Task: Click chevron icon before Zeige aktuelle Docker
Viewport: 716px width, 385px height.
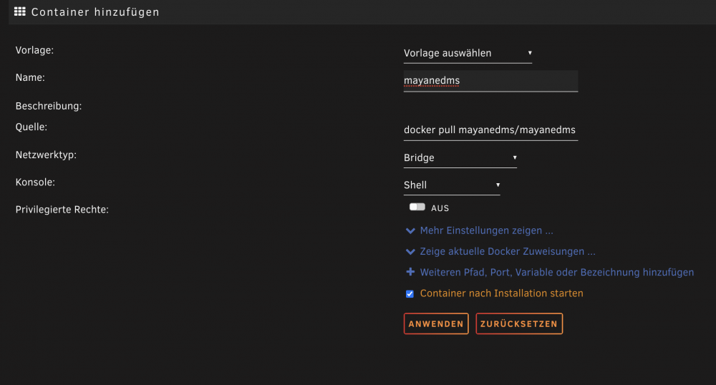Action: click(x=410, y=252)
